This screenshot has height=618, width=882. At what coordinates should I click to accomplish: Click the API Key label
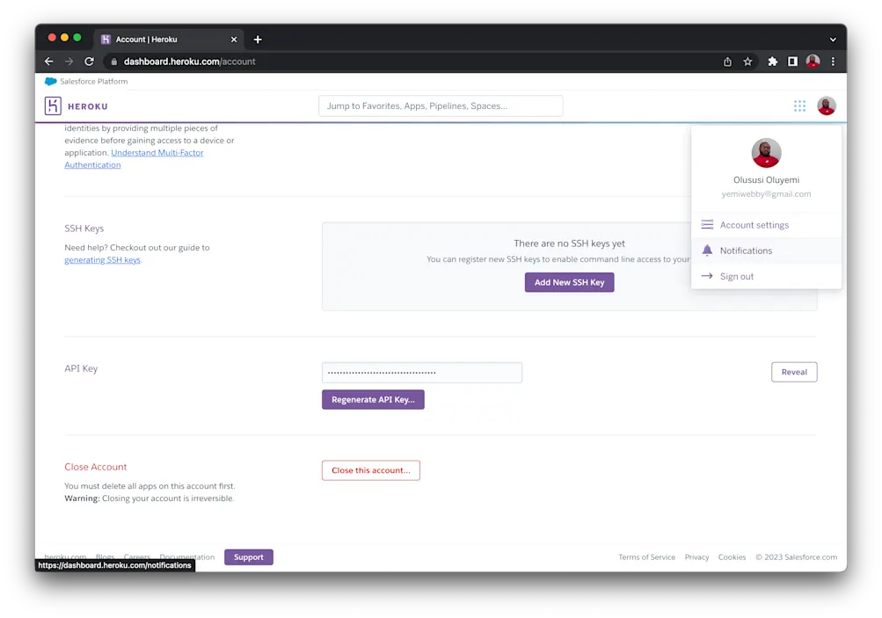pos(81,368)
